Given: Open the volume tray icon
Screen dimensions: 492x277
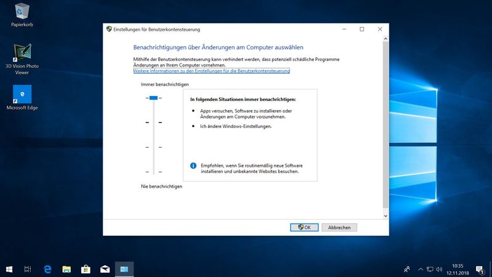Looking at the screenshot, I should pos(439,269).
